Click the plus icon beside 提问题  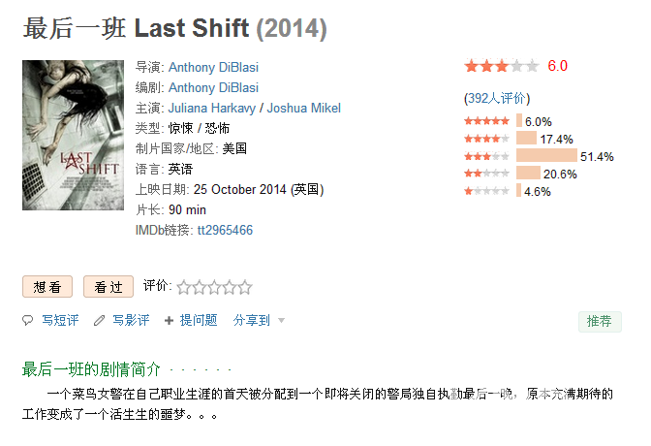tap(169, 321)
